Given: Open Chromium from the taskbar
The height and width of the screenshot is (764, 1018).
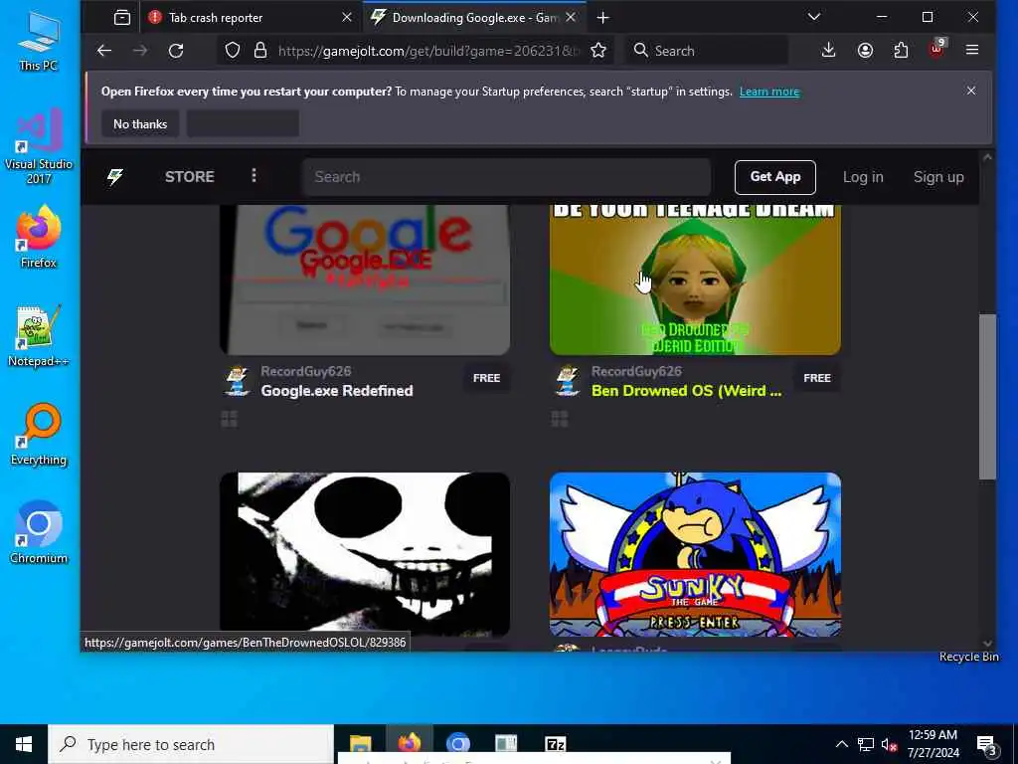Looking at the screenshot, I should coord(457,744).
